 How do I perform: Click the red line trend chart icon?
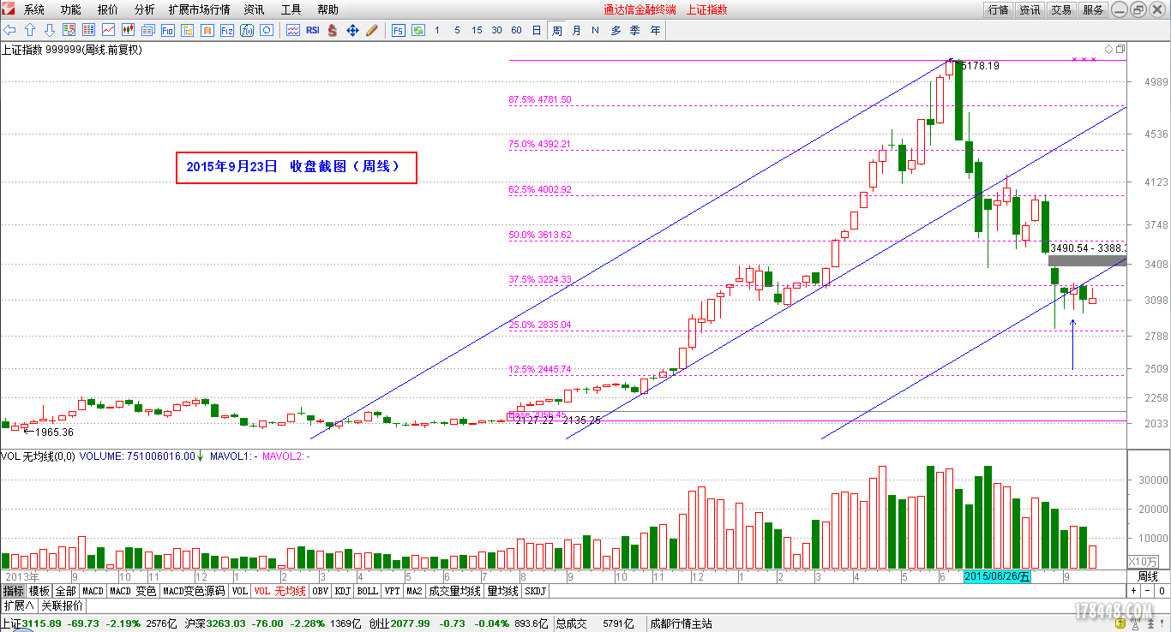[108, 30]
